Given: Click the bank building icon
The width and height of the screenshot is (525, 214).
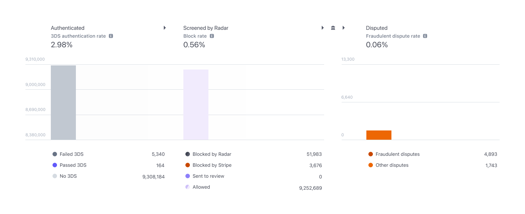Looking at the screenshot, I should (333, 28).
